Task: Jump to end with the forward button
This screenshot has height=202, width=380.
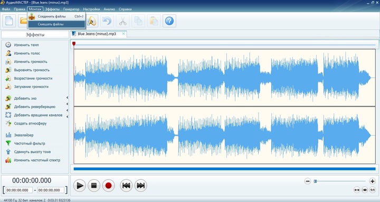Action: click(141, 186)
